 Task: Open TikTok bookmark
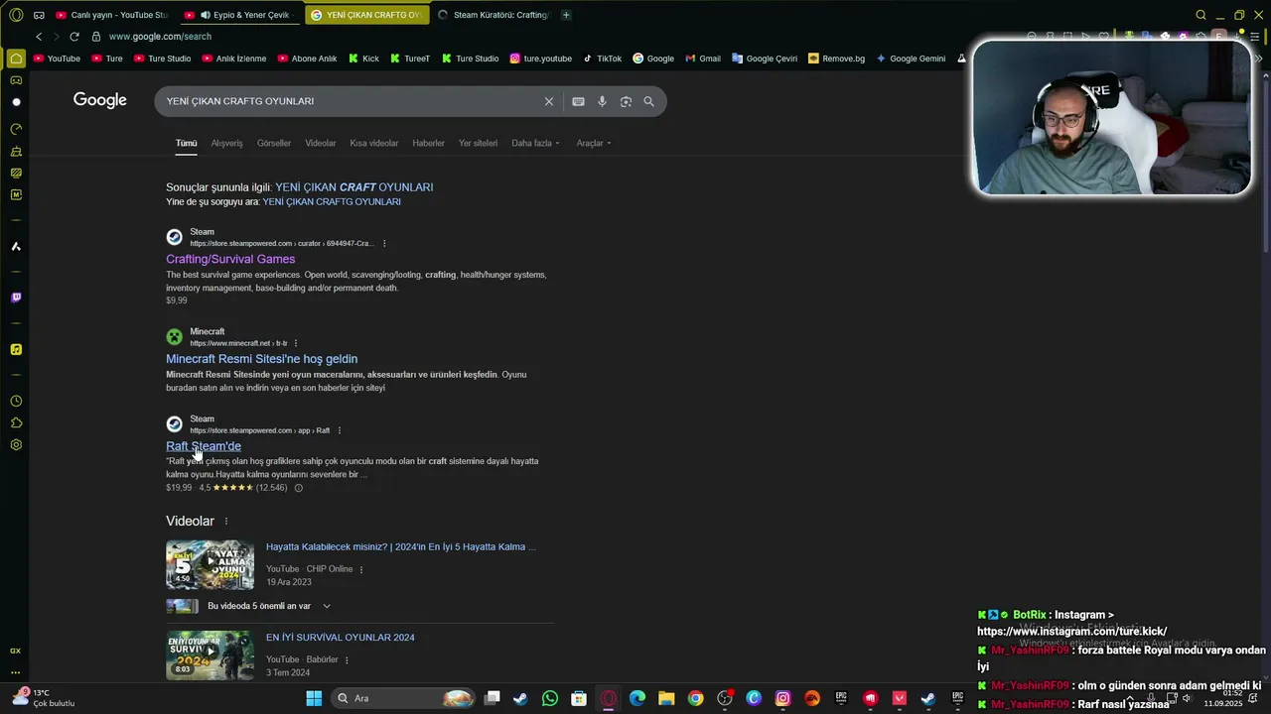coord(603,59)
